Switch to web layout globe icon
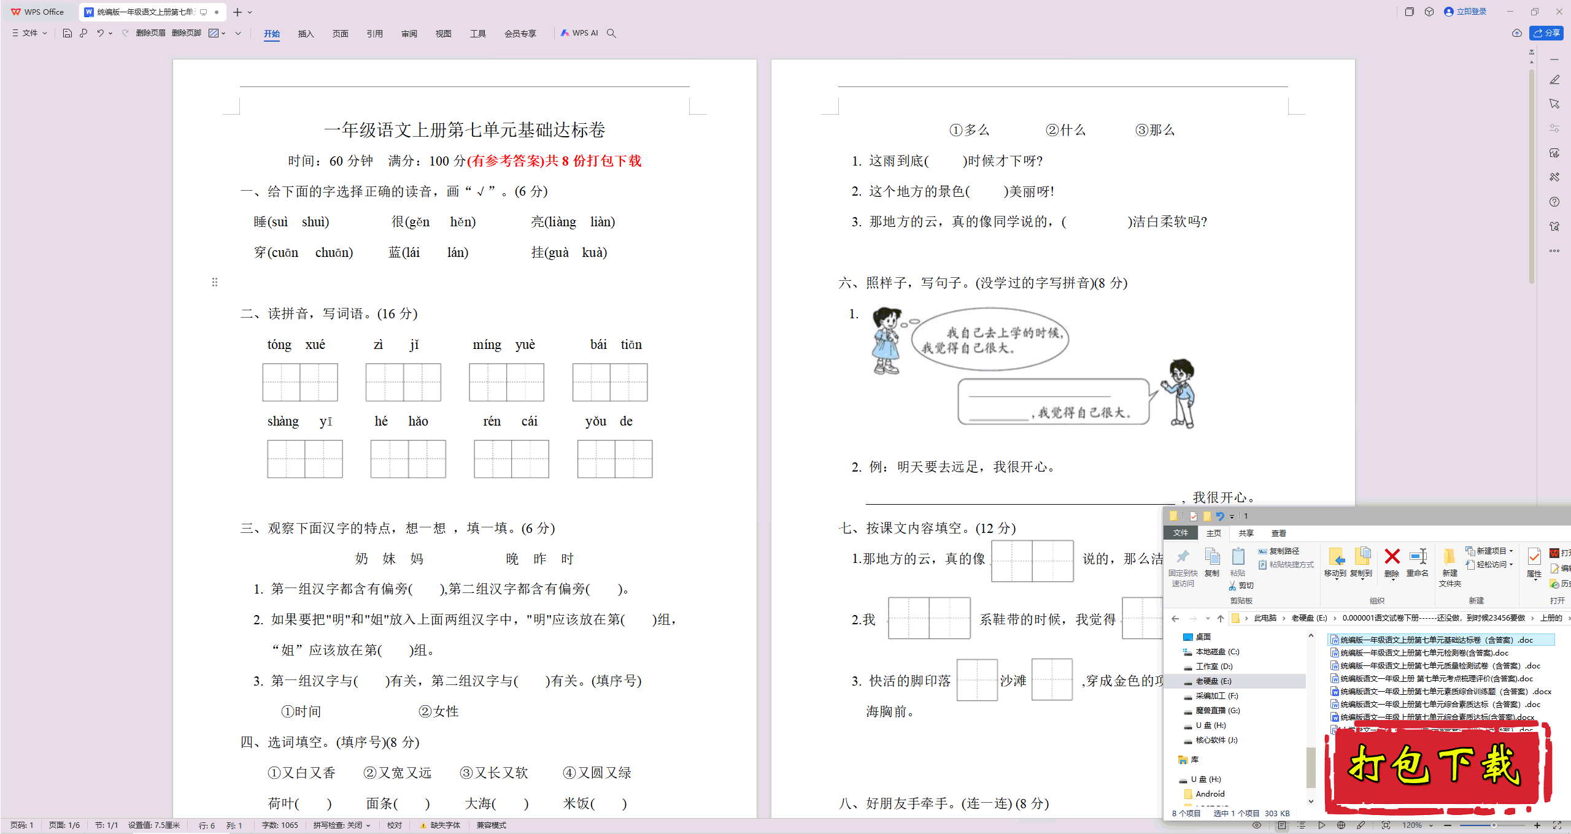 pos(1341,825)
